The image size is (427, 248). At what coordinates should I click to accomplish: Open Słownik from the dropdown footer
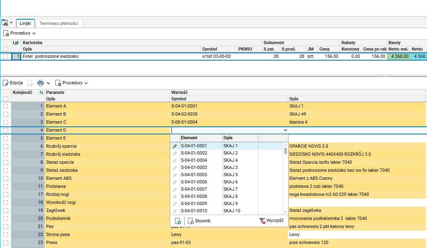[x=199, y=221]
